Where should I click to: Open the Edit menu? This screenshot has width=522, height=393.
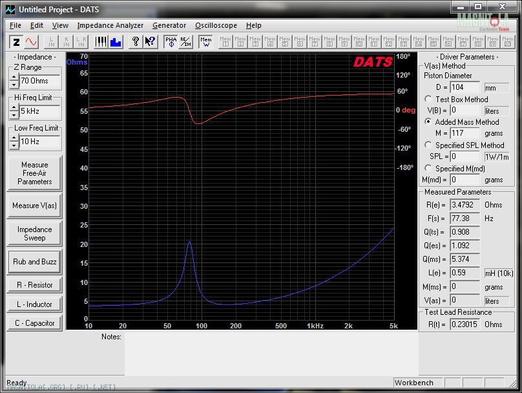[x=37, y=25]
